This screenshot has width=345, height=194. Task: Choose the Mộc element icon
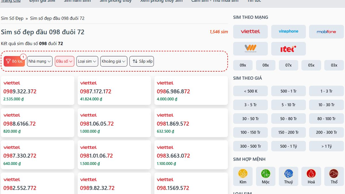tap(266, 176)
